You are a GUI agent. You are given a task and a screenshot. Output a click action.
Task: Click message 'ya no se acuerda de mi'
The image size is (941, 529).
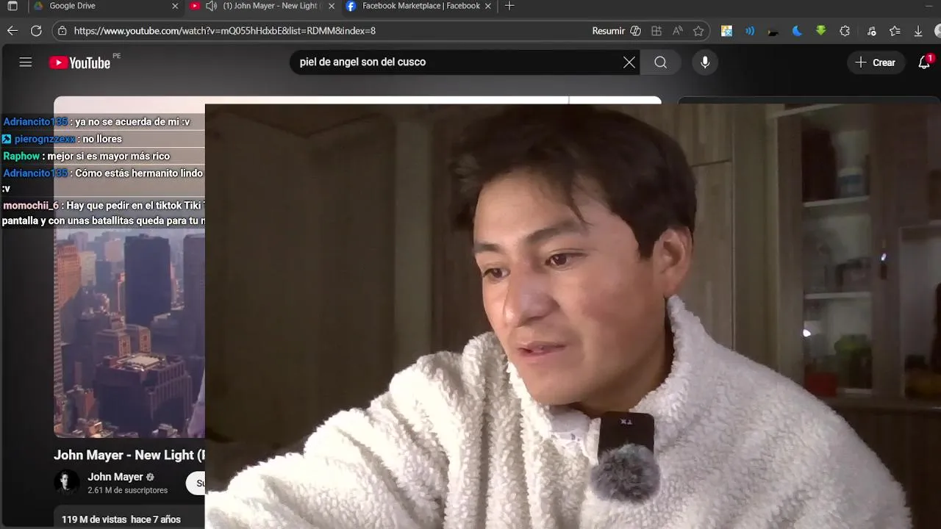132,122
